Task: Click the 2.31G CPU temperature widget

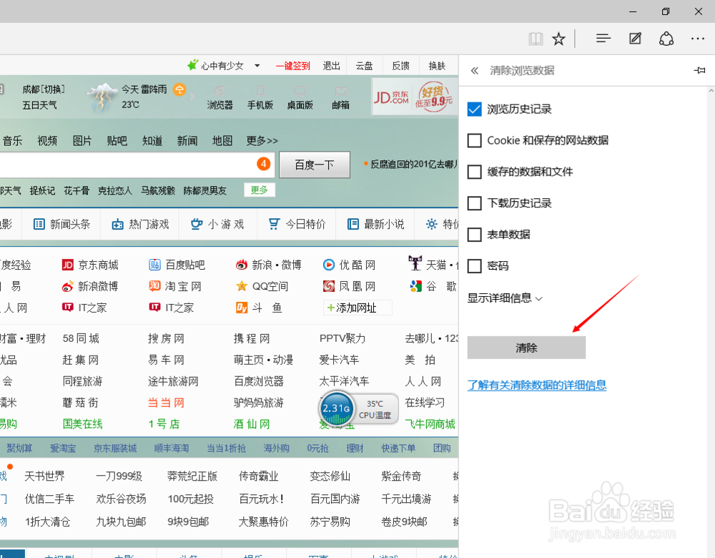Action: click(x=358, y=408)
